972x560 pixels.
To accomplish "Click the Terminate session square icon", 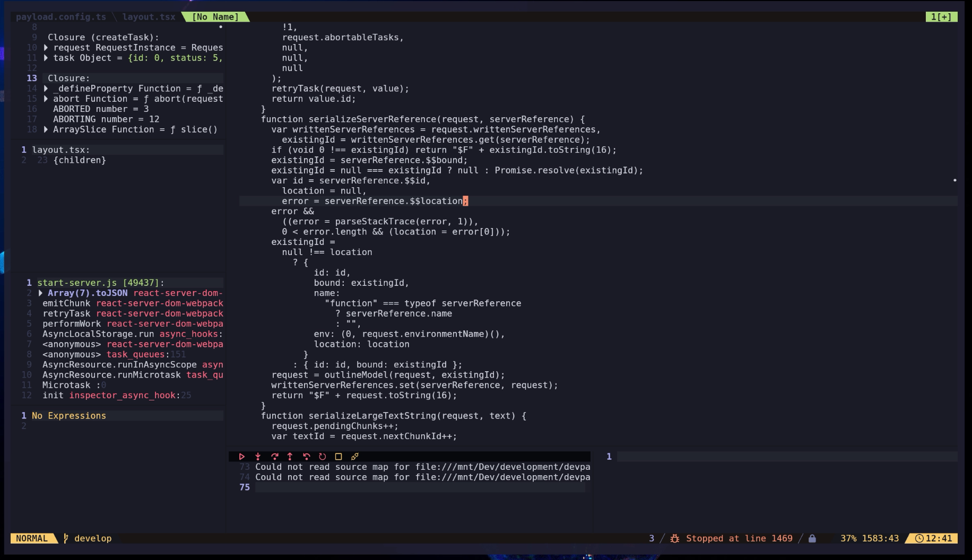I will click(337, 457).
